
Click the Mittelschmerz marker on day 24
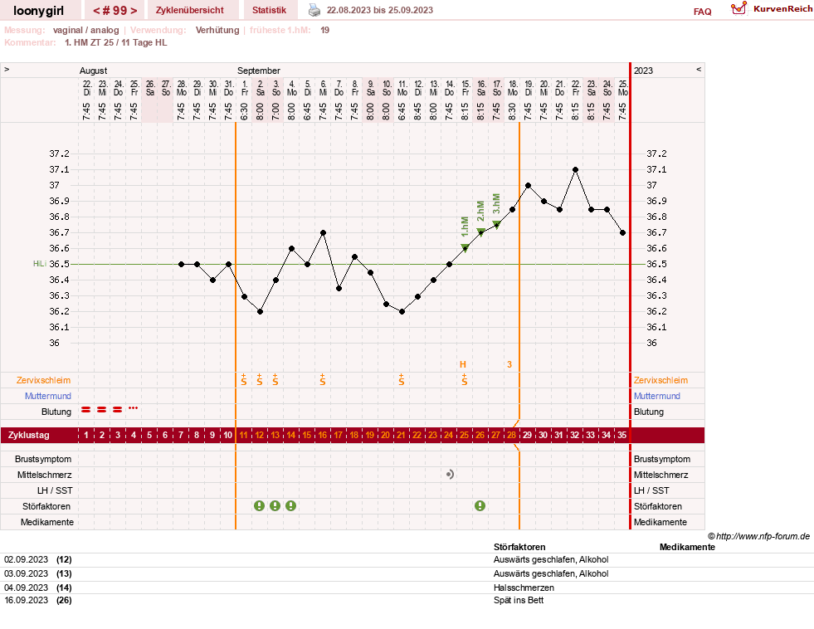pos(450,475)
